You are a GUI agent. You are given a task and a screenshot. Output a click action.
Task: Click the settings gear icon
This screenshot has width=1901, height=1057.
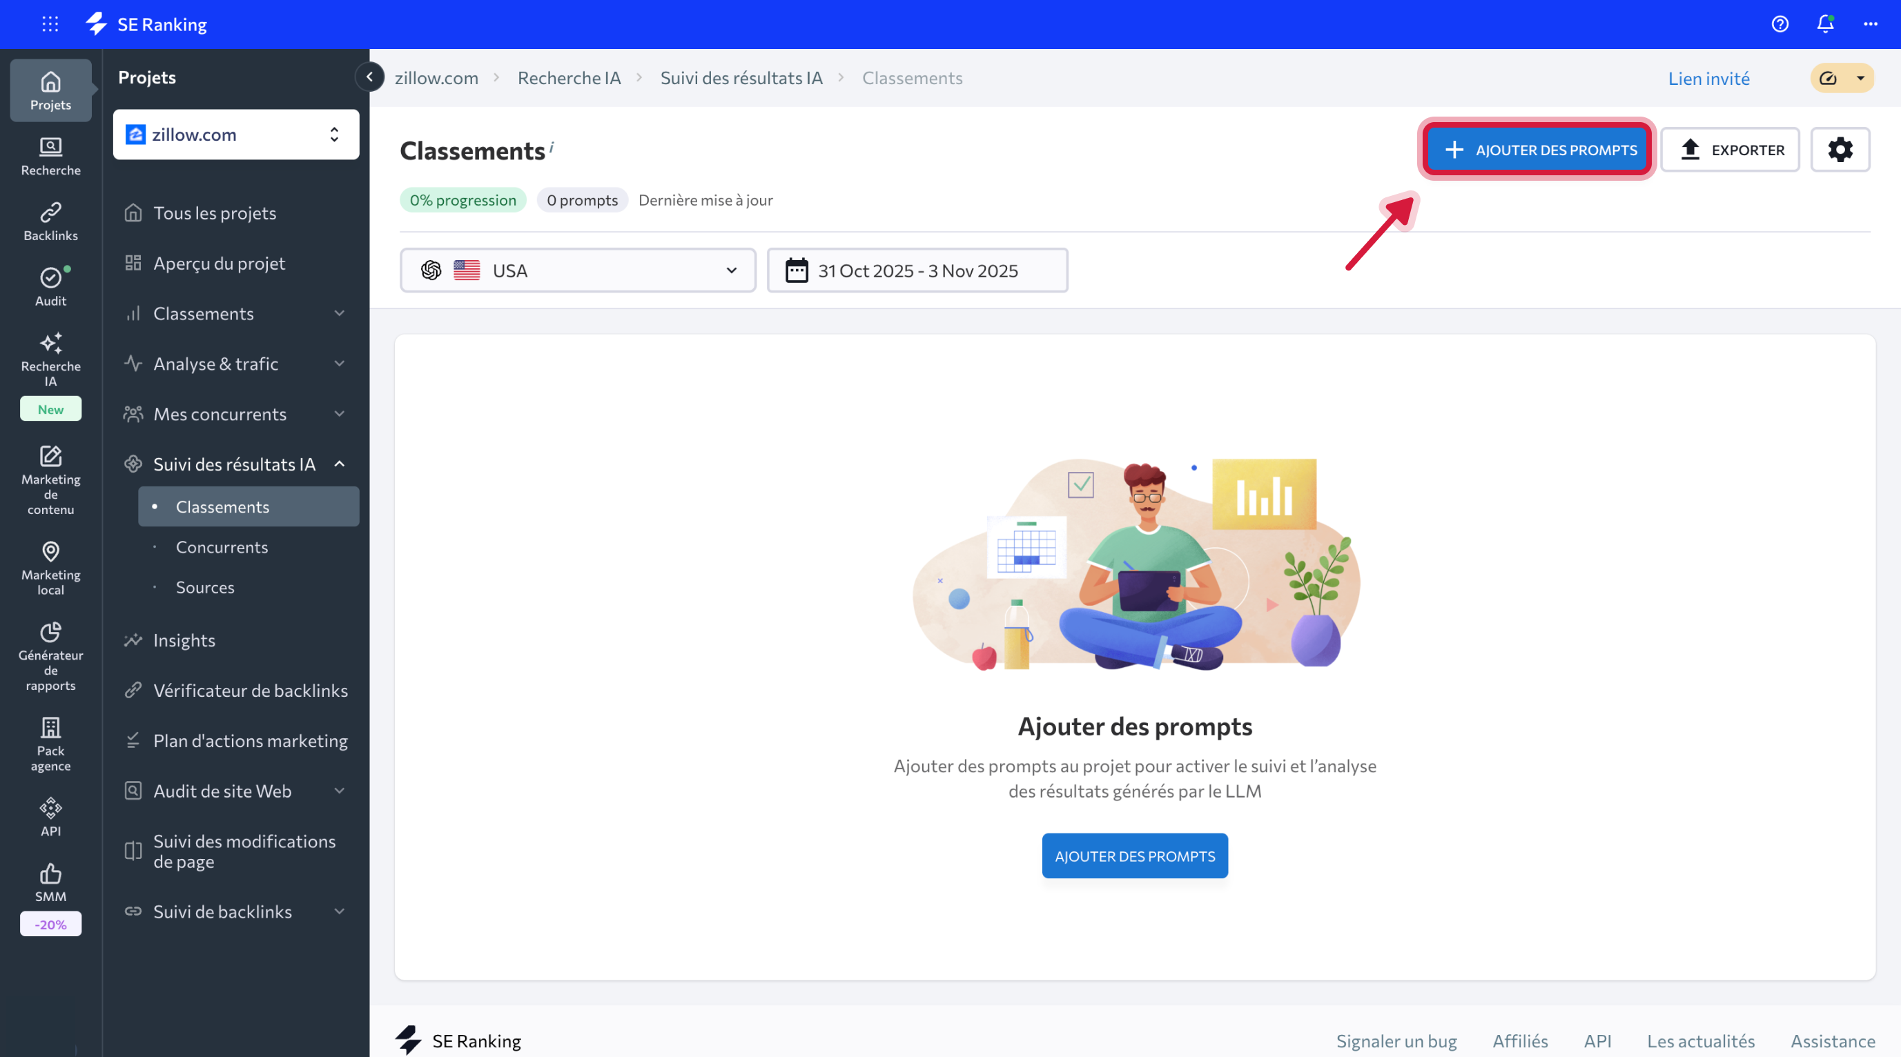coord(1840,150)
